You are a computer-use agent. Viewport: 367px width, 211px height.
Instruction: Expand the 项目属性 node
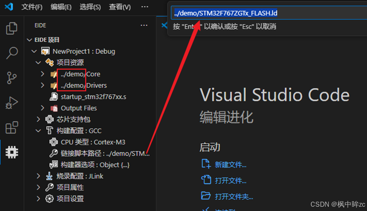click(38, 187)
